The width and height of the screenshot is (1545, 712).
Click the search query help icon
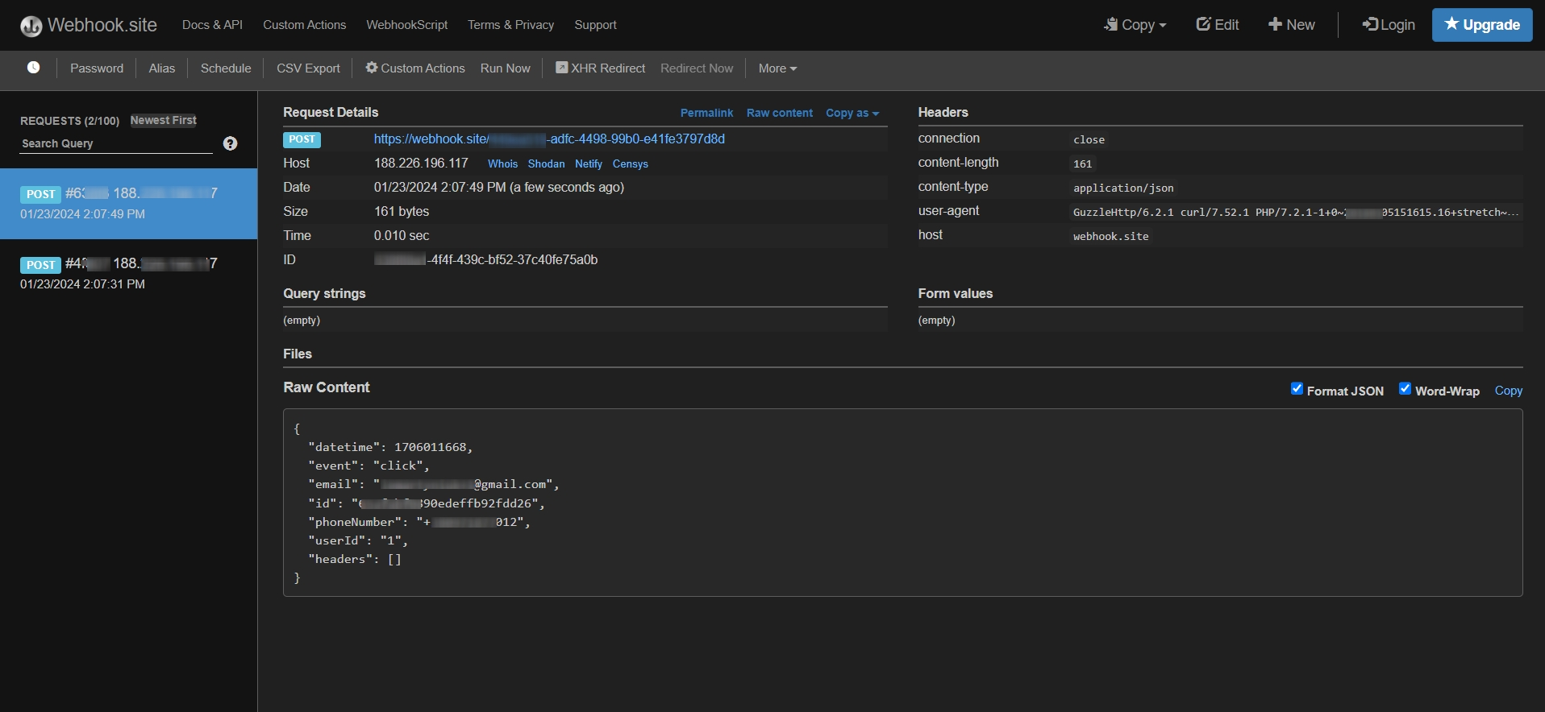pyautogui.click(x=230, y=143)
